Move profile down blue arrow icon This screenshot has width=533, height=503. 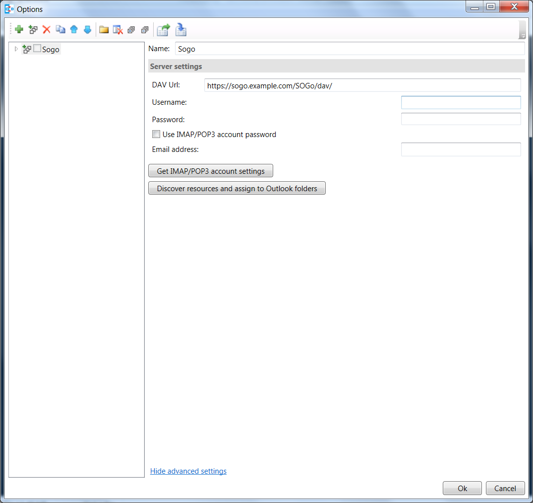coord(87,30)
